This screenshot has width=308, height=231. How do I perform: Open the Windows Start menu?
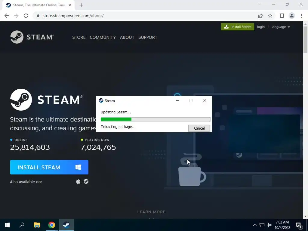click(x=7, y=225)
